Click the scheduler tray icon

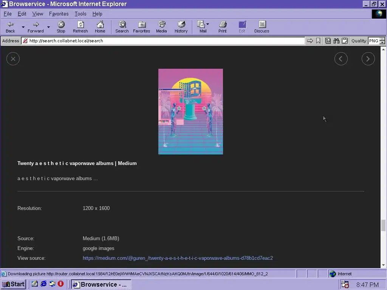pyautogui.click(x=345, y=284)
